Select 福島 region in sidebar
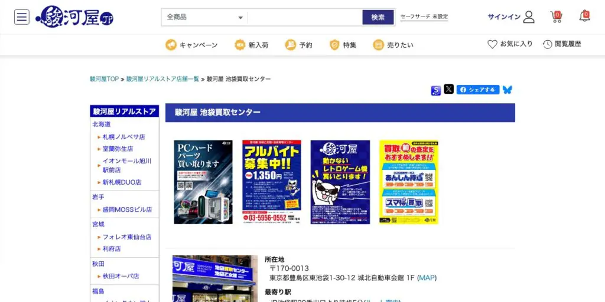Image resolution: width=605 pixels, height=302 pixels. tap(98, 291)
